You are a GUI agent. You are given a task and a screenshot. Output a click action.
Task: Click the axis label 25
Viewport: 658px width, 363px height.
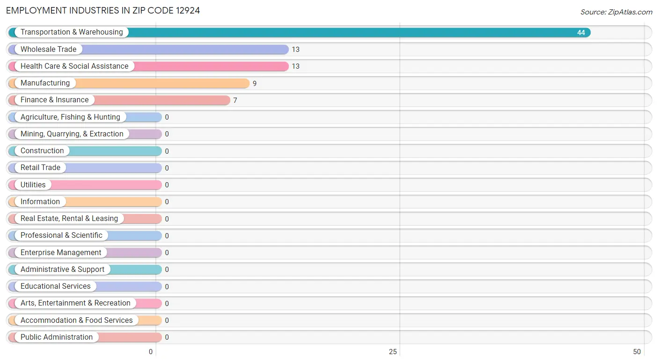(393, 352)
